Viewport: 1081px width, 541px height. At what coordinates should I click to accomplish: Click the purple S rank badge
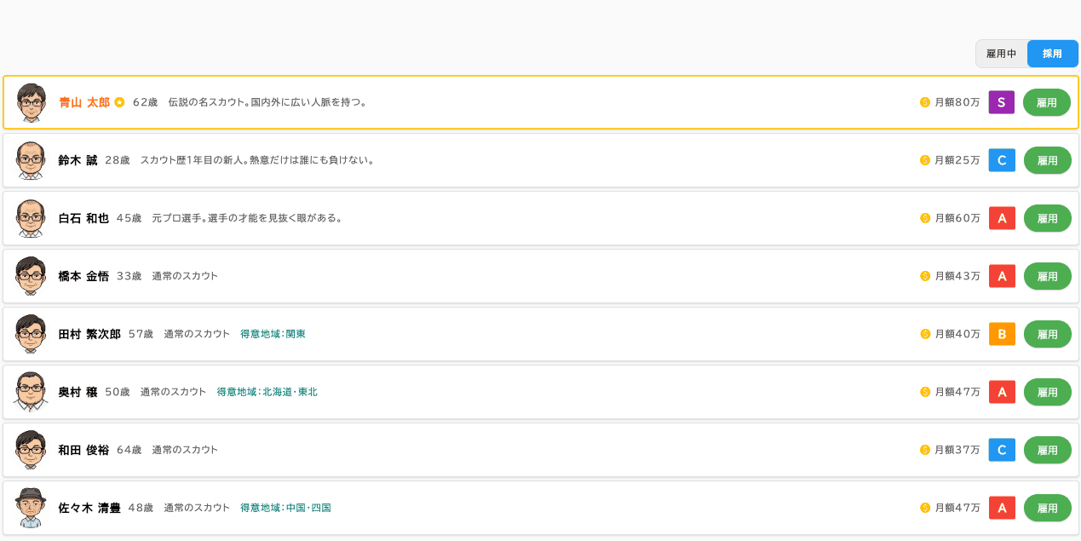(1001, 102)
